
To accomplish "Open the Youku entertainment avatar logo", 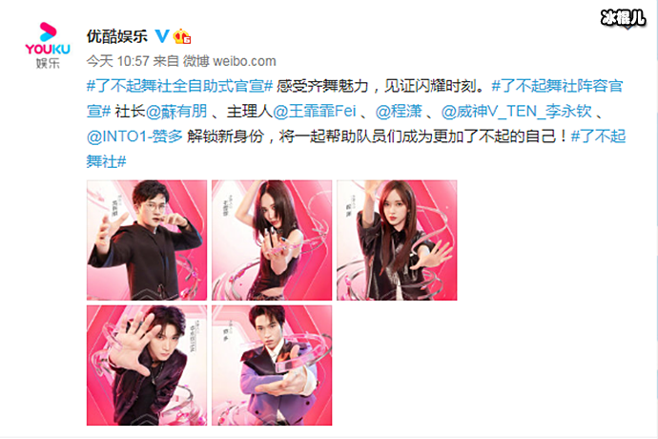I will (48, 46).
